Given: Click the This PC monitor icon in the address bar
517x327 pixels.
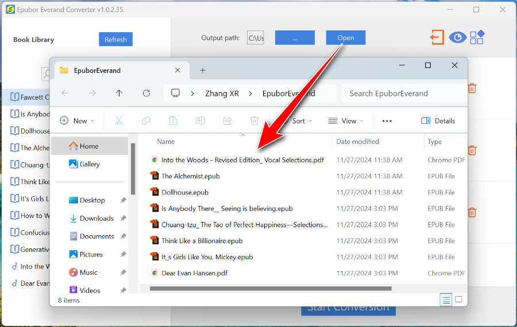Looking at the screenshot, I should (175, 93).
